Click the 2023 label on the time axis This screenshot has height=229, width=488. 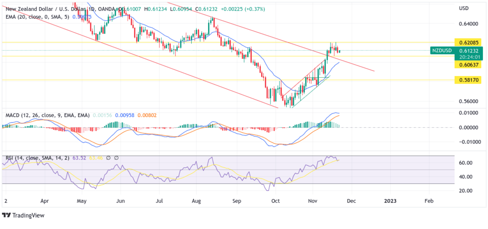(x=390, y=201)
